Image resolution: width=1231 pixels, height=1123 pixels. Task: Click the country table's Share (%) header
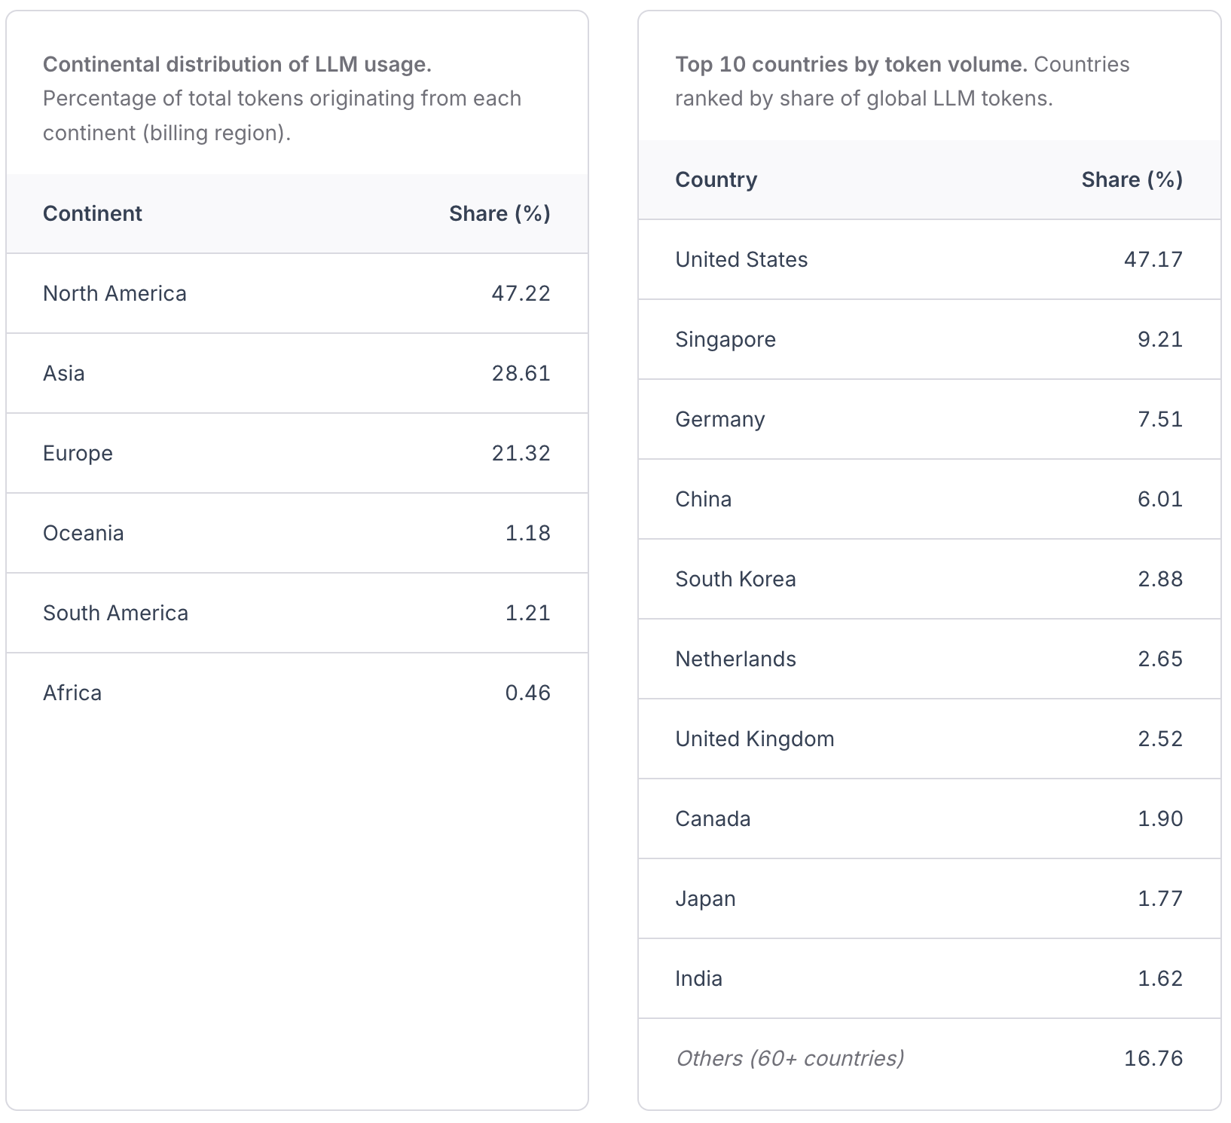tap(1132, 180)
